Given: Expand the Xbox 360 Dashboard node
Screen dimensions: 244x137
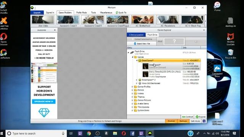Looking at the screenshot, I should coord(137,83).
